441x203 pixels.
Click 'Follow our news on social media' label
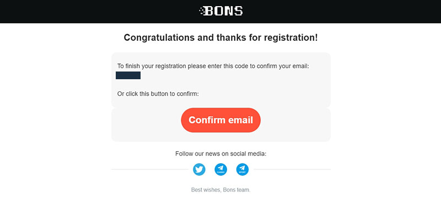[x=221, y=154]
